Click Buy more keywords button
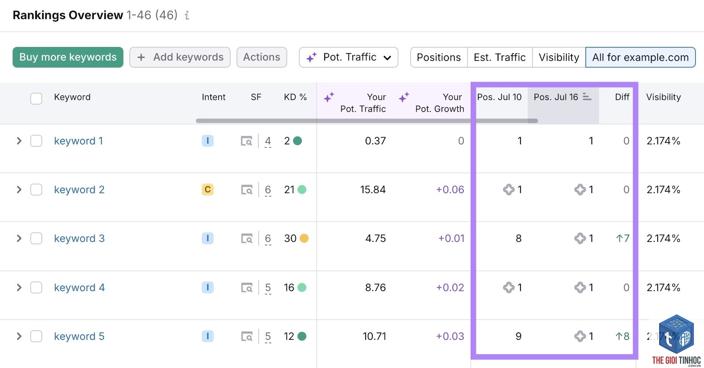Viewport: 704px width, 368px height. click(x=68, y=57)
